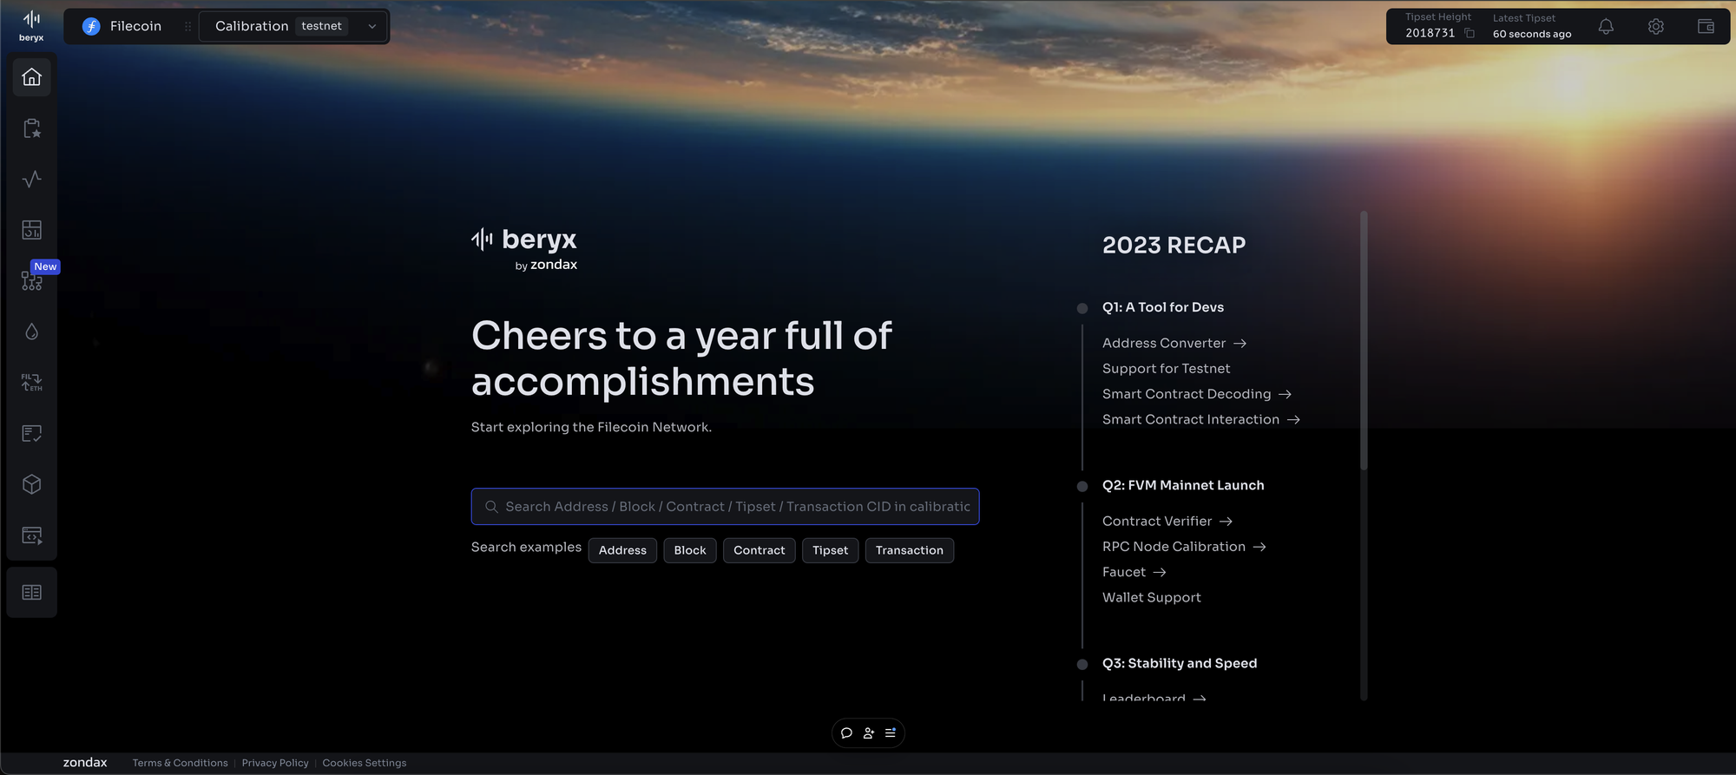This screenshot has height=775, width=1736.
Task: Open the chat bubble feedback icon
Action: coord(846,733)
